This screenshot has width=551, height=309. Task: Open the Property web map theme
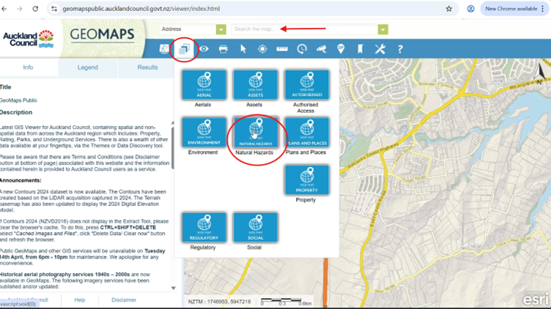(x=307, y=180)
